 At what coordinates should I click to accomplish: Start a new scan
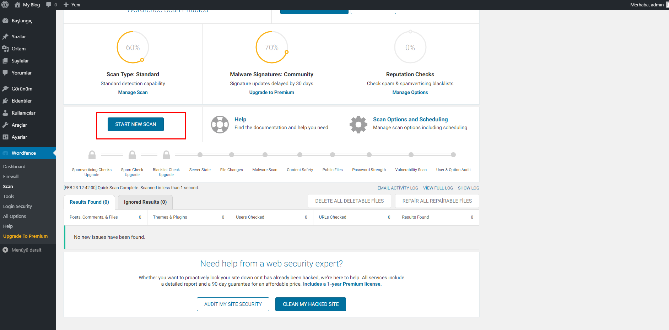coord(136,124)
